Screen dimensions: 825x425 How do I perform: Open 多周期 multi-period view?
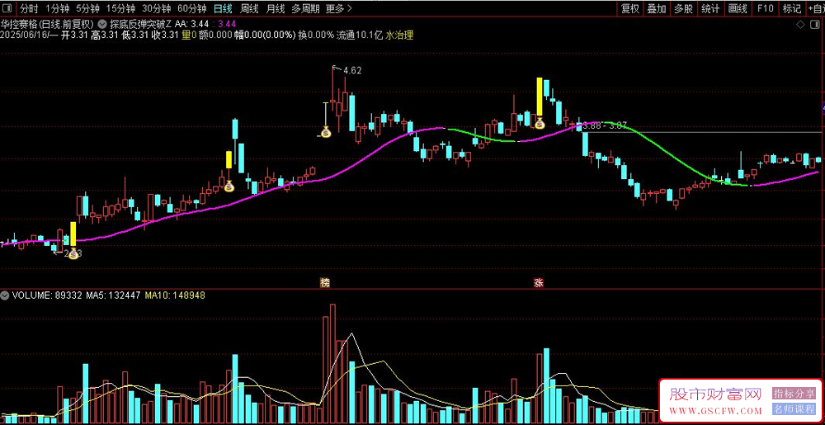(x=305, y=8)
